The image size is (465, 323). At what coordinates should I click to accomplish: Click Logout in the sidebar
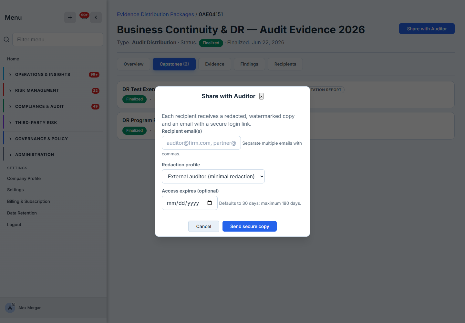coord(14,224)
